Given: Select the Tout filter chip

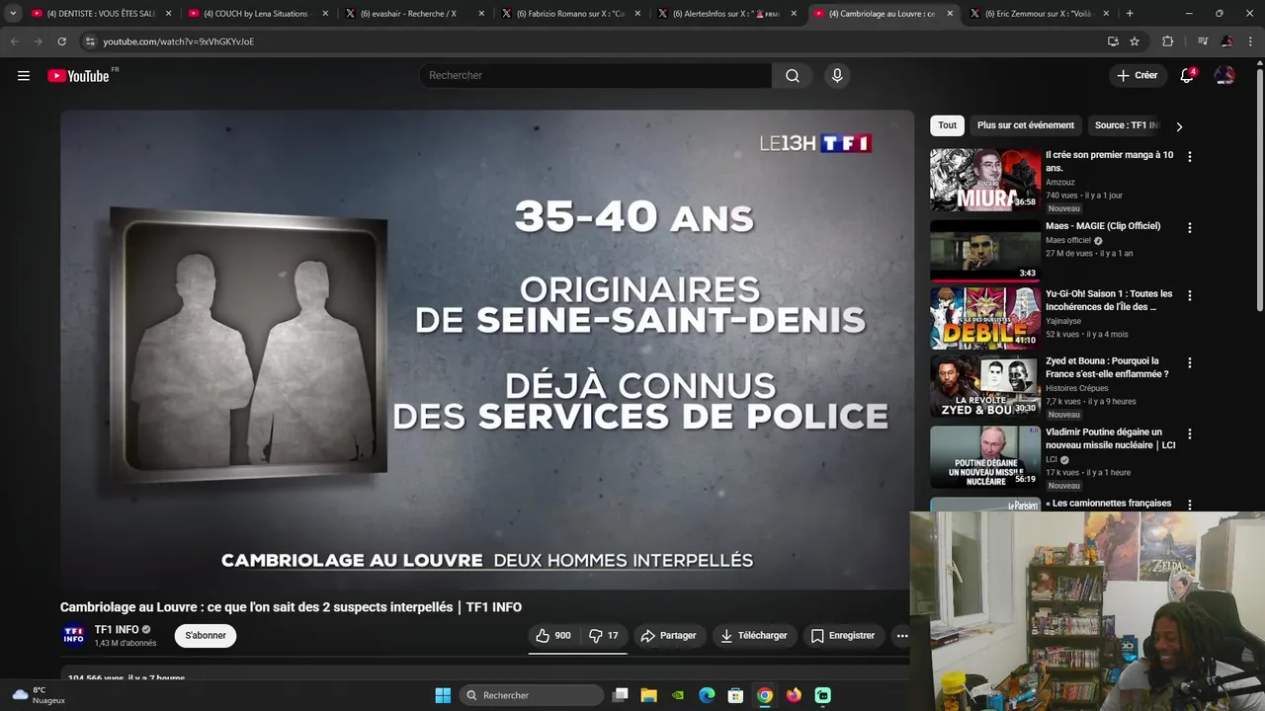Looking at the screenshot, I should coord(947,125).
